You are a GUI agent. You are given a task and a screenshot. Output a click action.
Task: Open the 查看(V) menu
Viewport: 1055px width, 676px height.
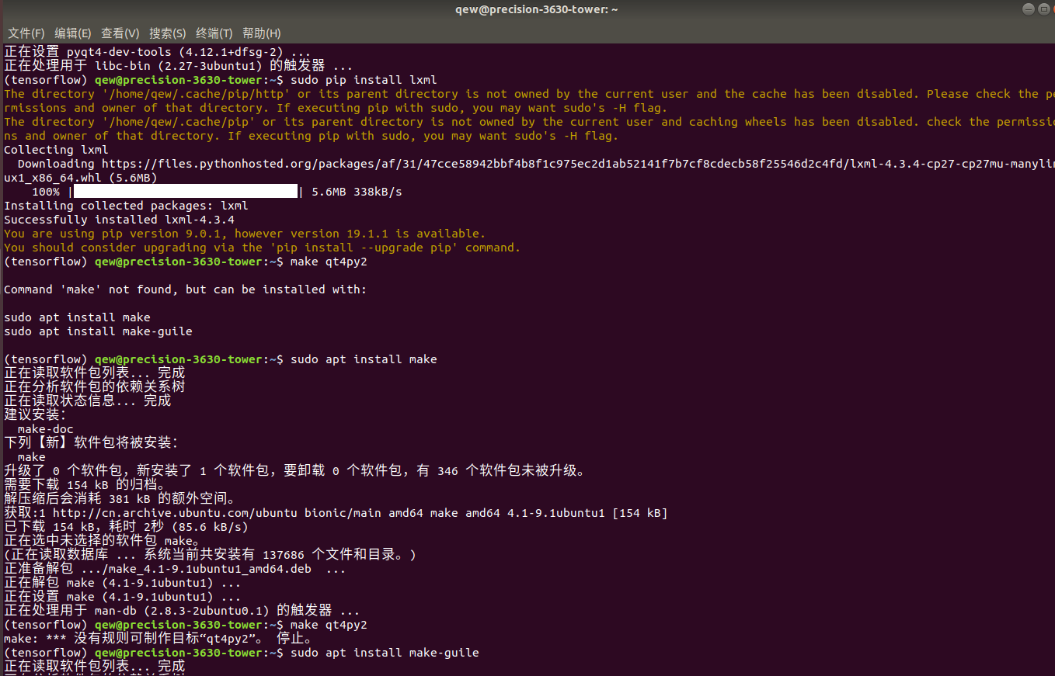[x=120, y=33]
